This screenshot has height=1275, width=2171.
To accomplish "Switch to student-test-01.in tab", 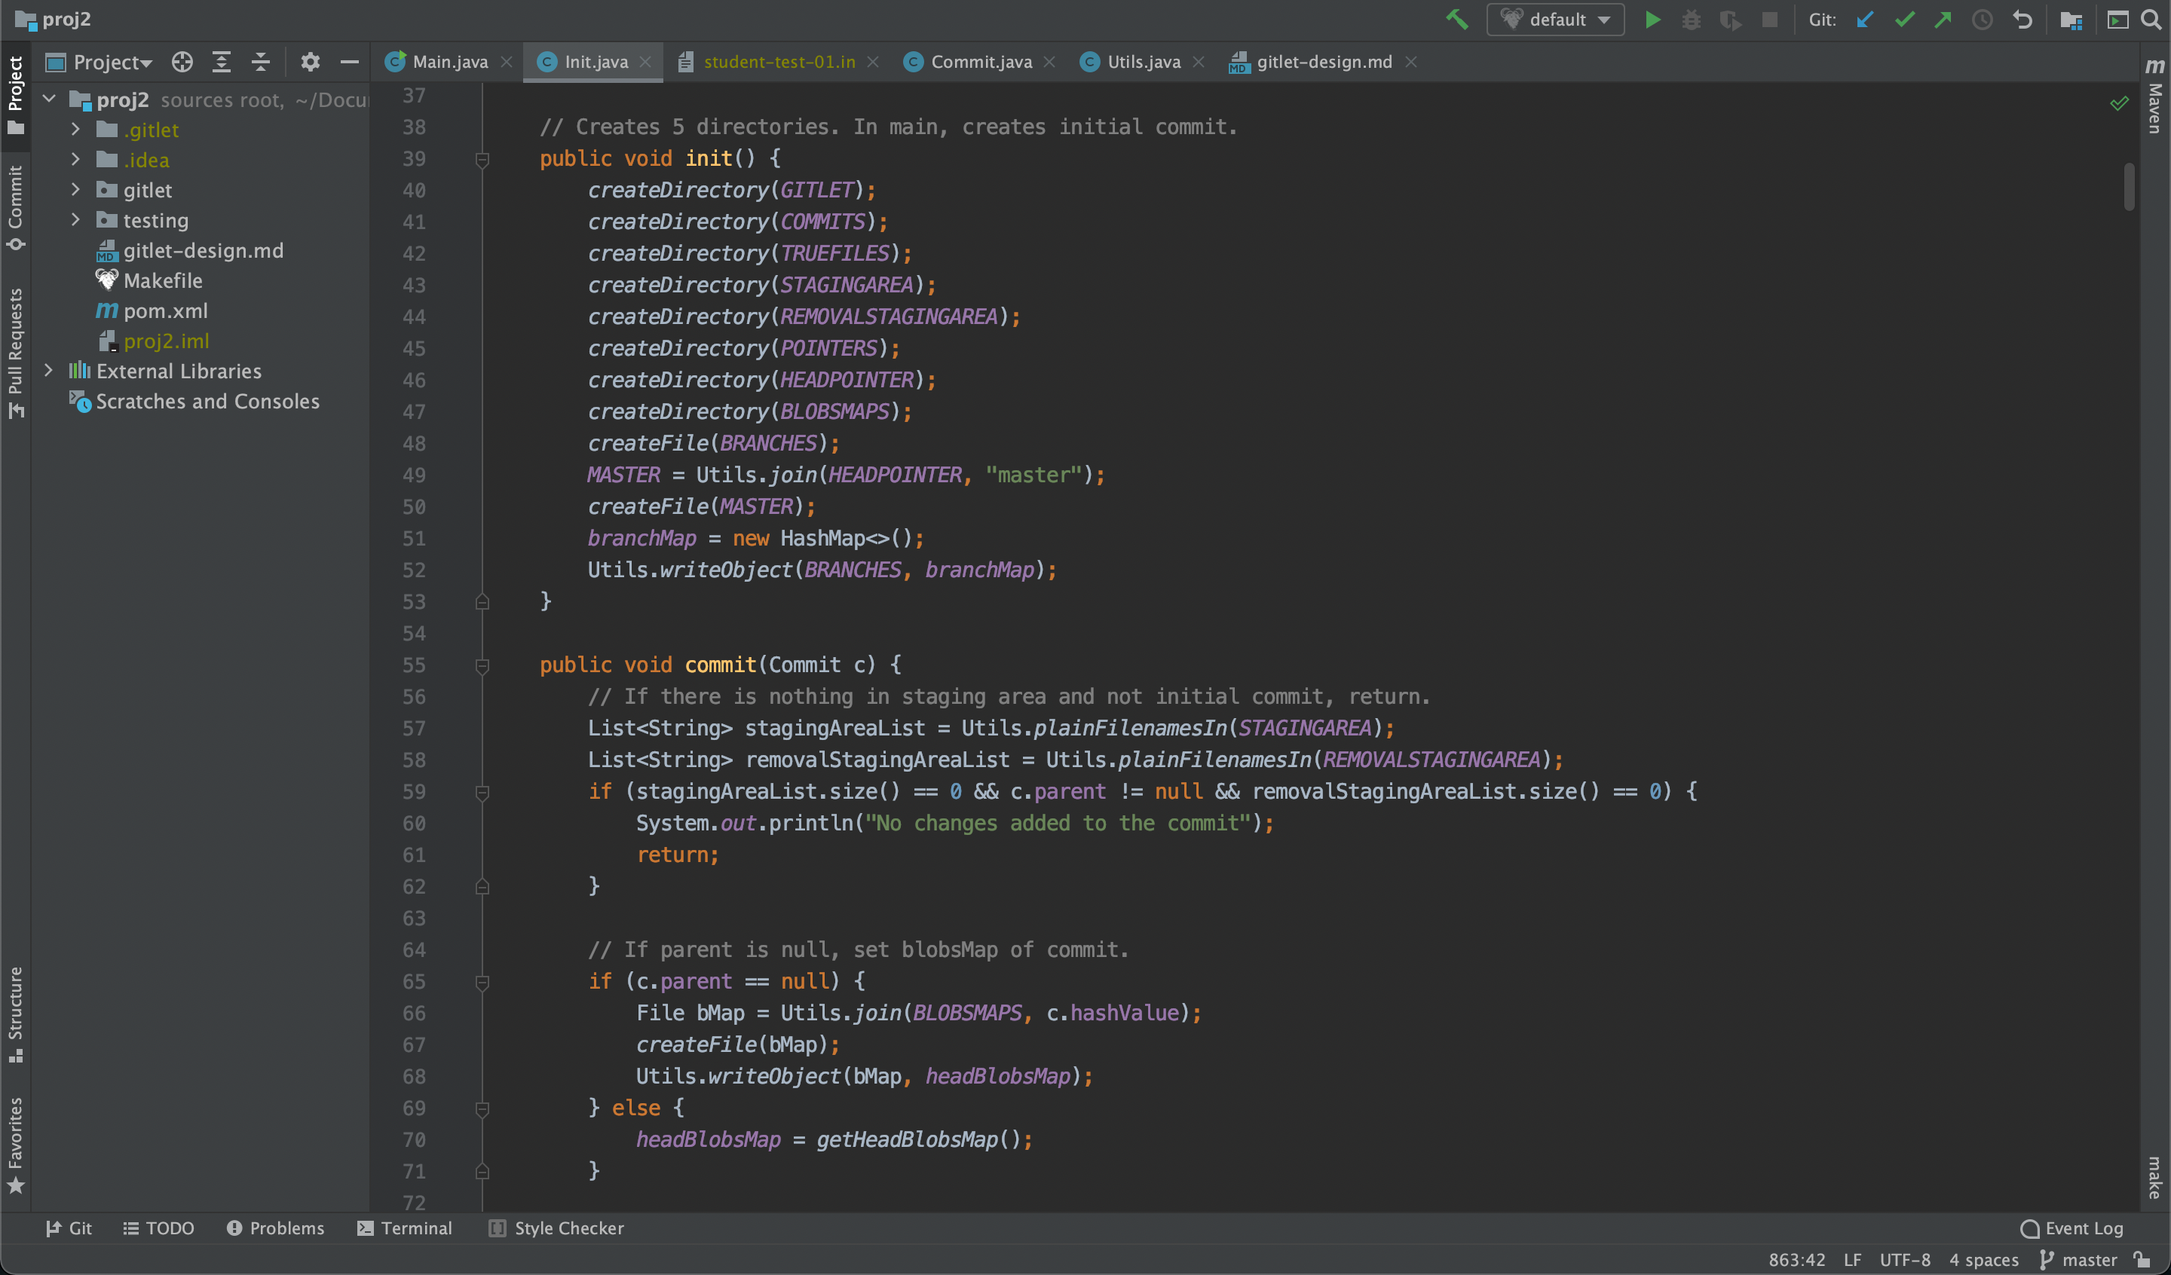I will pos(779,62).
